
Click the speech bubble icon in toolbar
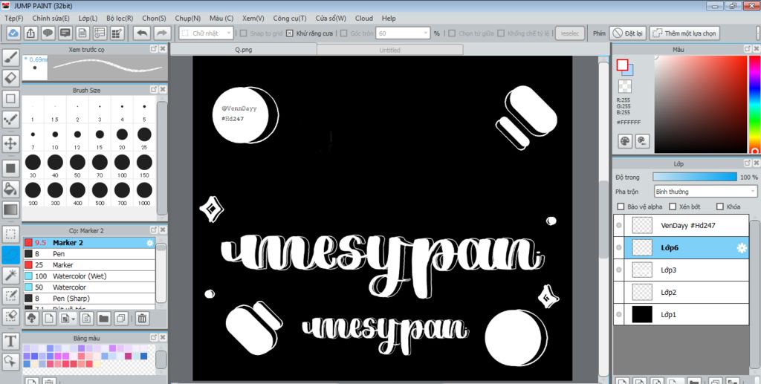[x=48, y=33]
